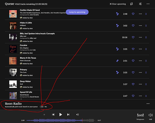Open the queue icon in playback bar
This screenshot has width=155, height=123.
click(x=77, y=114)
